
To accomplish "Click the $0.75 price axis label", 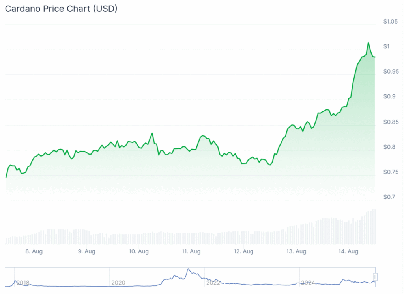I will [391, 172].
